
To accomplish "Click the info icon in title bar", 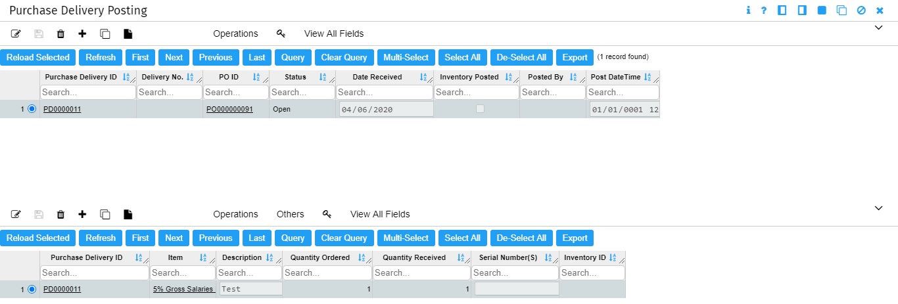I will (x=749, y=11).
